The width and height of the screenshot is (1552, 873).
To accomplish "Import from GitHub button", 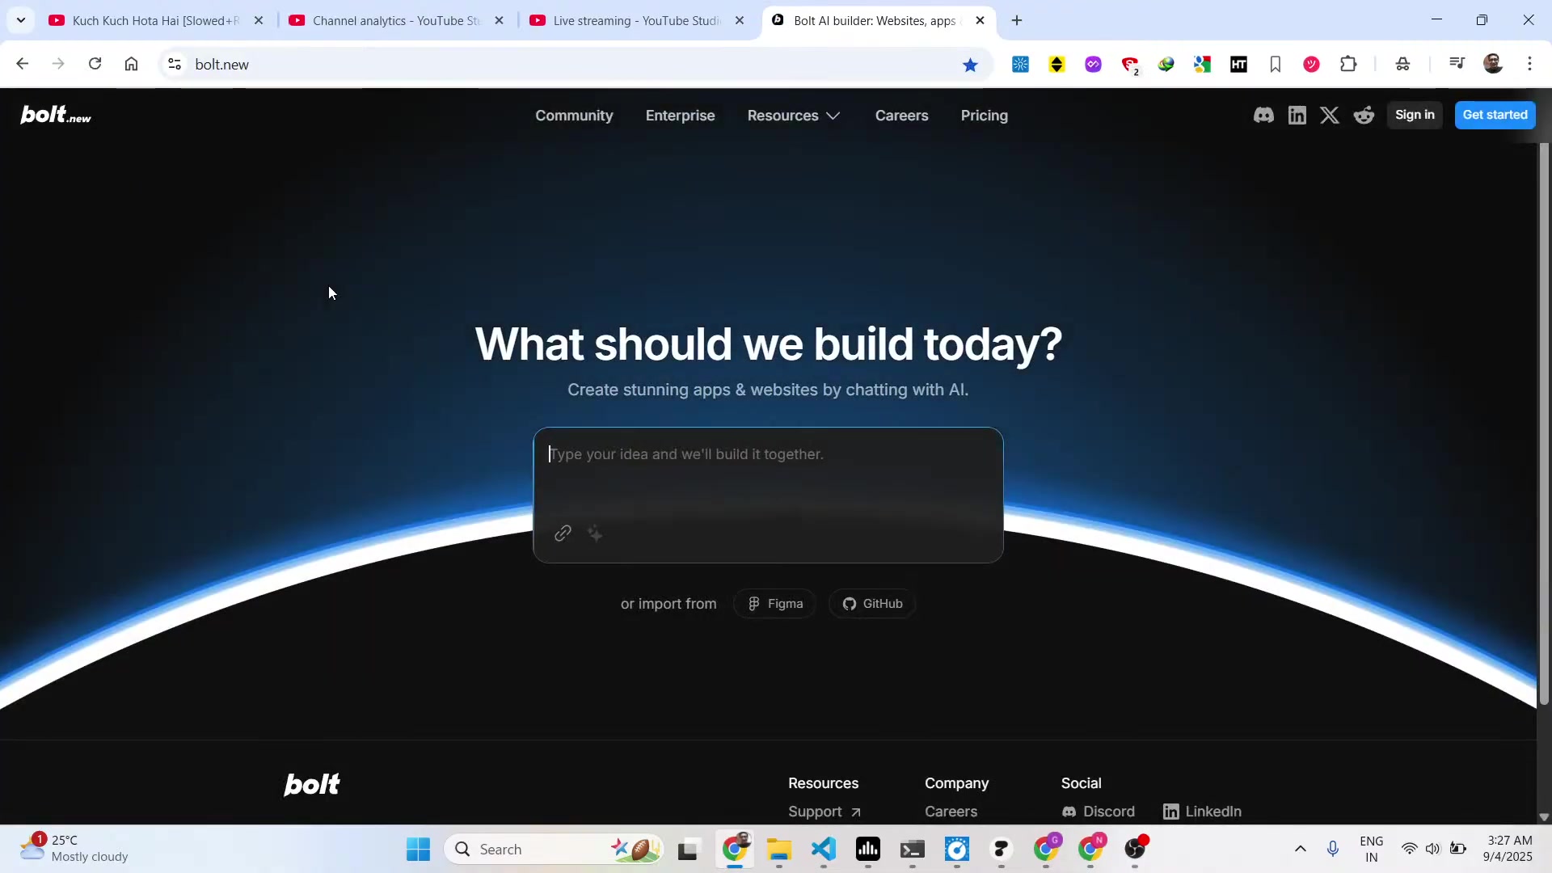I will 872,604.
